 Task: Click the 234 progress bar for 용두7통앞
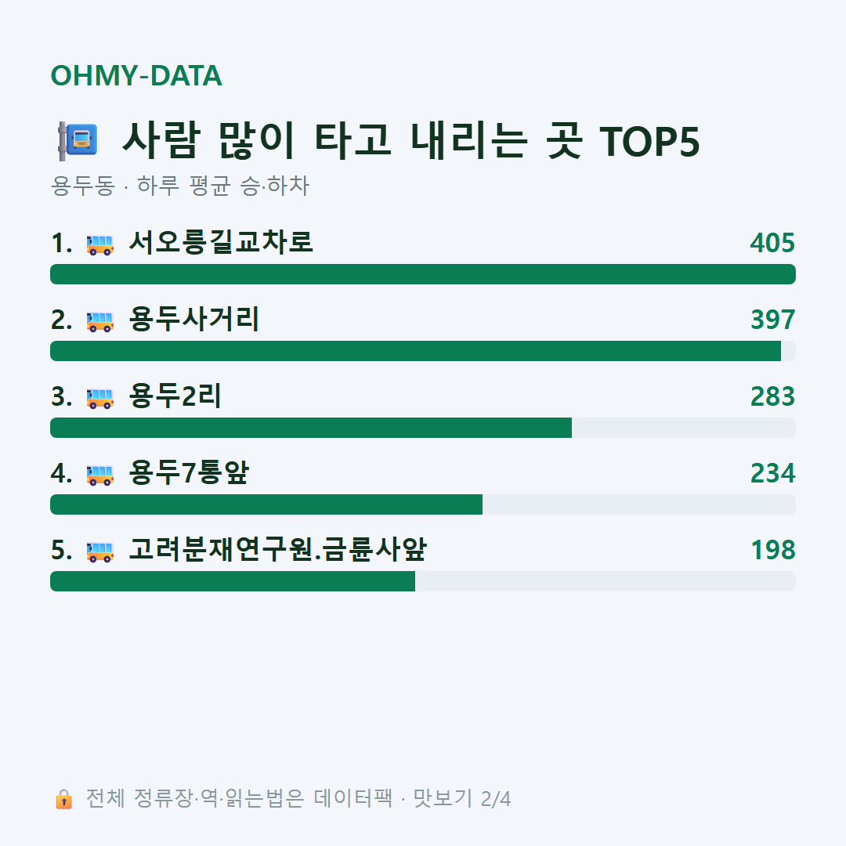(423, 504)
